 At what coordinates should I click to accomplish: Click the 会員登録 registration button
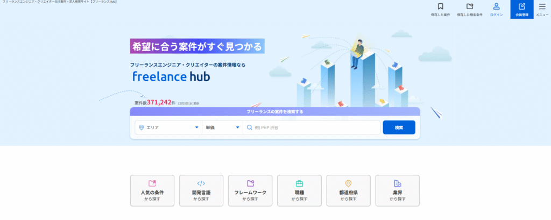tap(522, 9)
